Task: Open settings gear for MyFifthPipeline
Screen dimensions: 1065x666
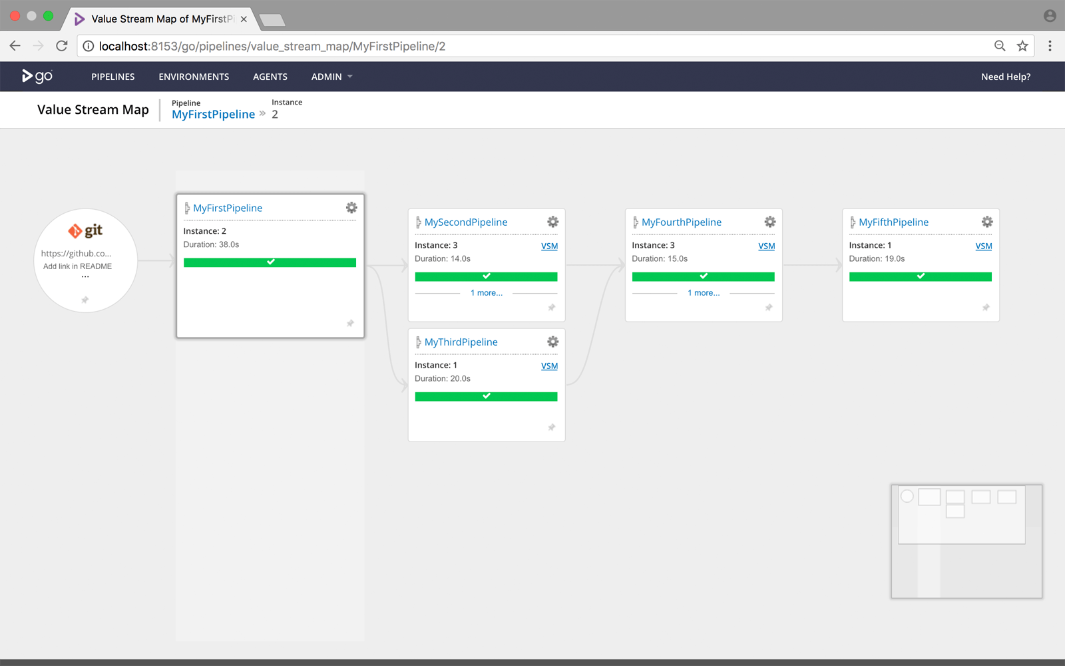Action: coord(986,222)
